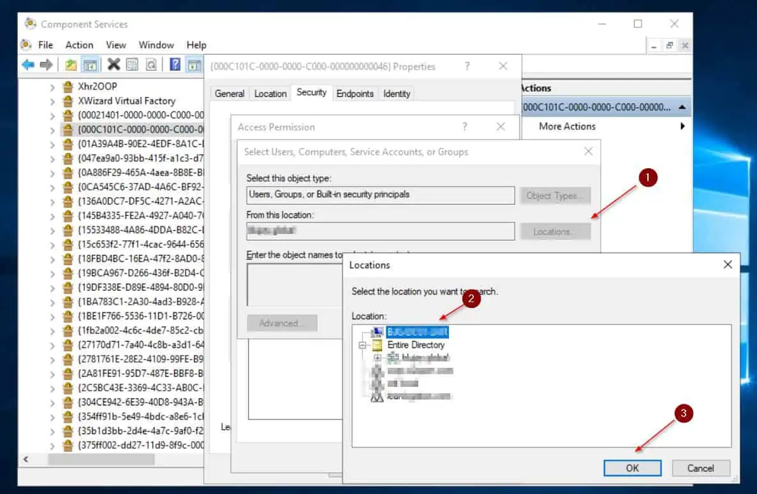757x494 pixels.
Task: Click the Object Types button
Action: point(555,196)
